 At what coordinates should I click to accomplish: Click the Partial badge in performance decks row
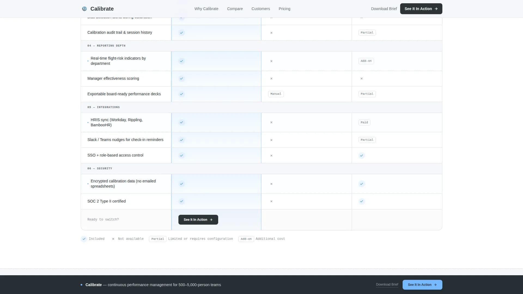pyautogui.click(x=367, y=94)
